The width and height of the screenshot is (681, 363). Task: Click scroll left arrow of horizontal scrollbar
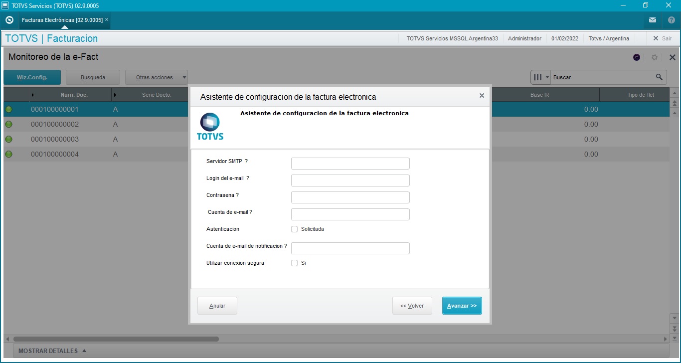[7, 339]
